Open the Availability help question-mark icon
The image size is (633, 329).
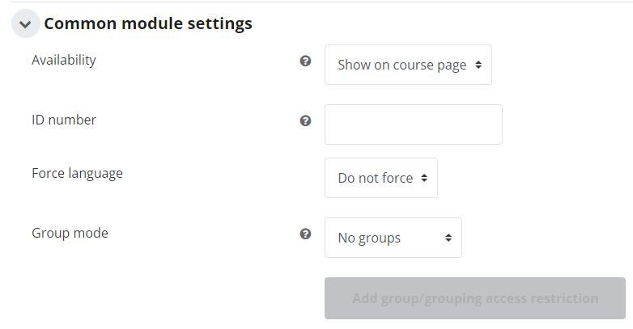coord(306,61)
